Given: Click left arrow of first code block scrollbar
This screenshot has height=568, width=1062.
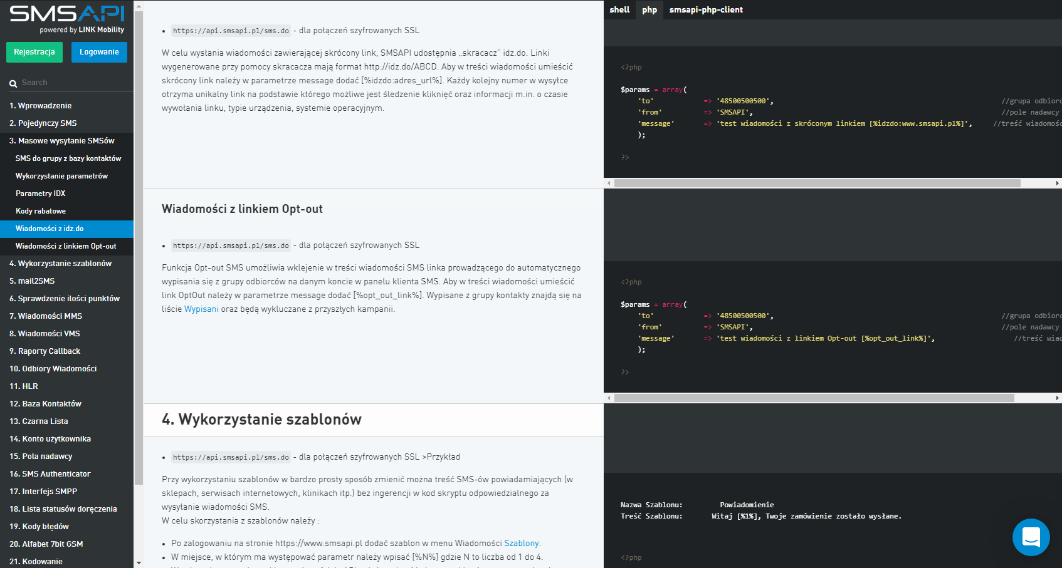Looking at the screenshot, I should (x=609, y=183).
